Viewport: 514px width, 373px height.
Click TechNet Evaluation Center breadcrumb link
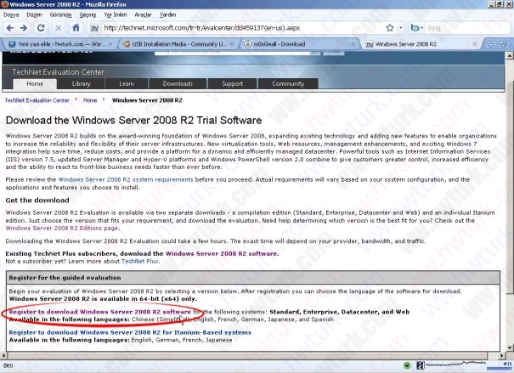point(37,100)
